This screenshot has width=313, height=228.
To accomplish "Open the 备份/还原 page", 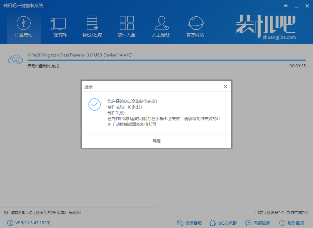I will 92,27.
